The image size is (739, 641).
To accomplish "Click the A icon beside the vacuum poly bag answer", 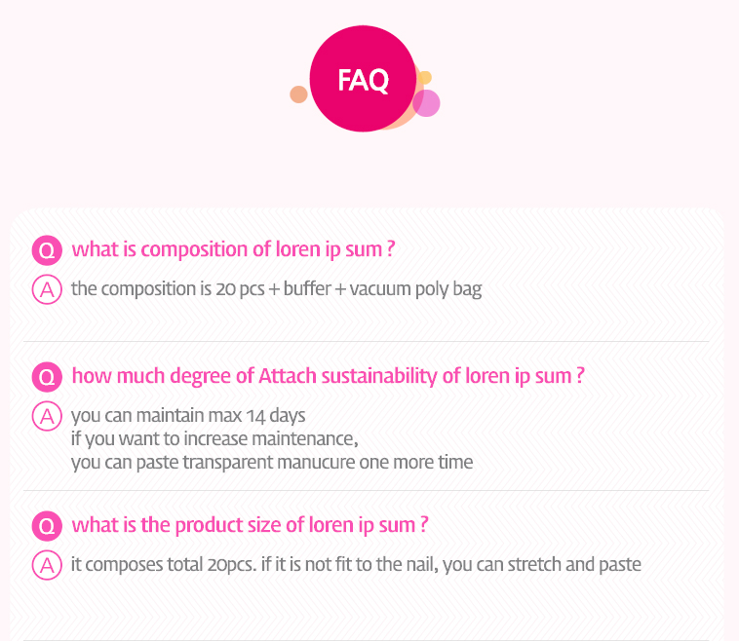I will pos(46,289).
